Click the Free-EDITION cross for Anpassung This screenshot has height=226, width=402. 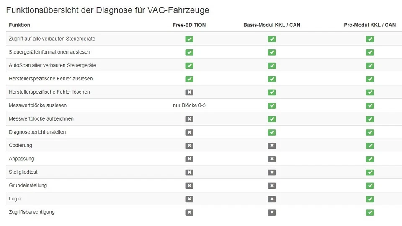[x=189, y=159]
